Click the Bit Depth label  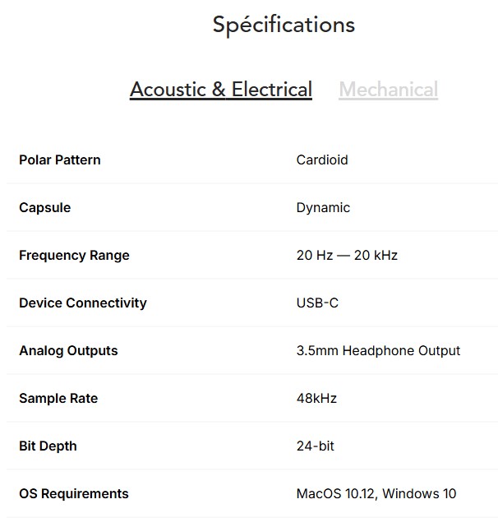click(48, 446)
